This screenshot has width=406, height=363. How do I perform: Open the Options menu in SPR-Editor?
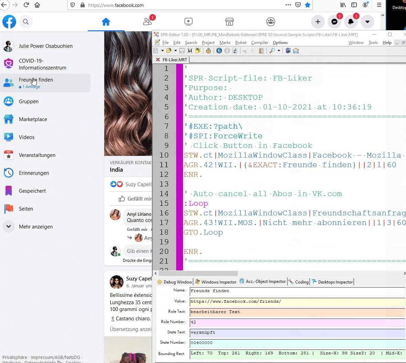(x=280, y=43)
